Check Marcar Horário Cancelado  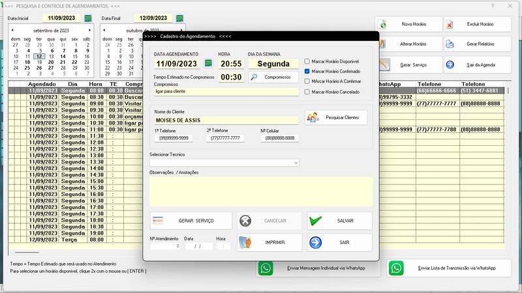(307, 92)
